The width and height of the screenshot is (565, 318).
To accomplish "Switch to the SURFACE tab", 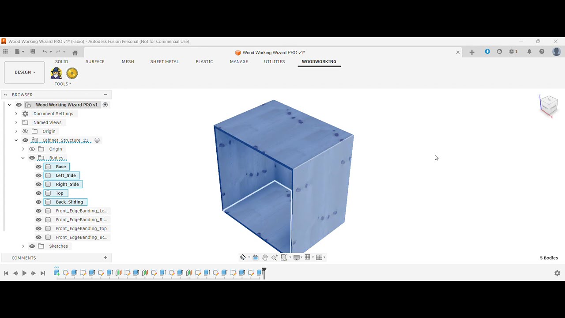I will coord(95,61).
